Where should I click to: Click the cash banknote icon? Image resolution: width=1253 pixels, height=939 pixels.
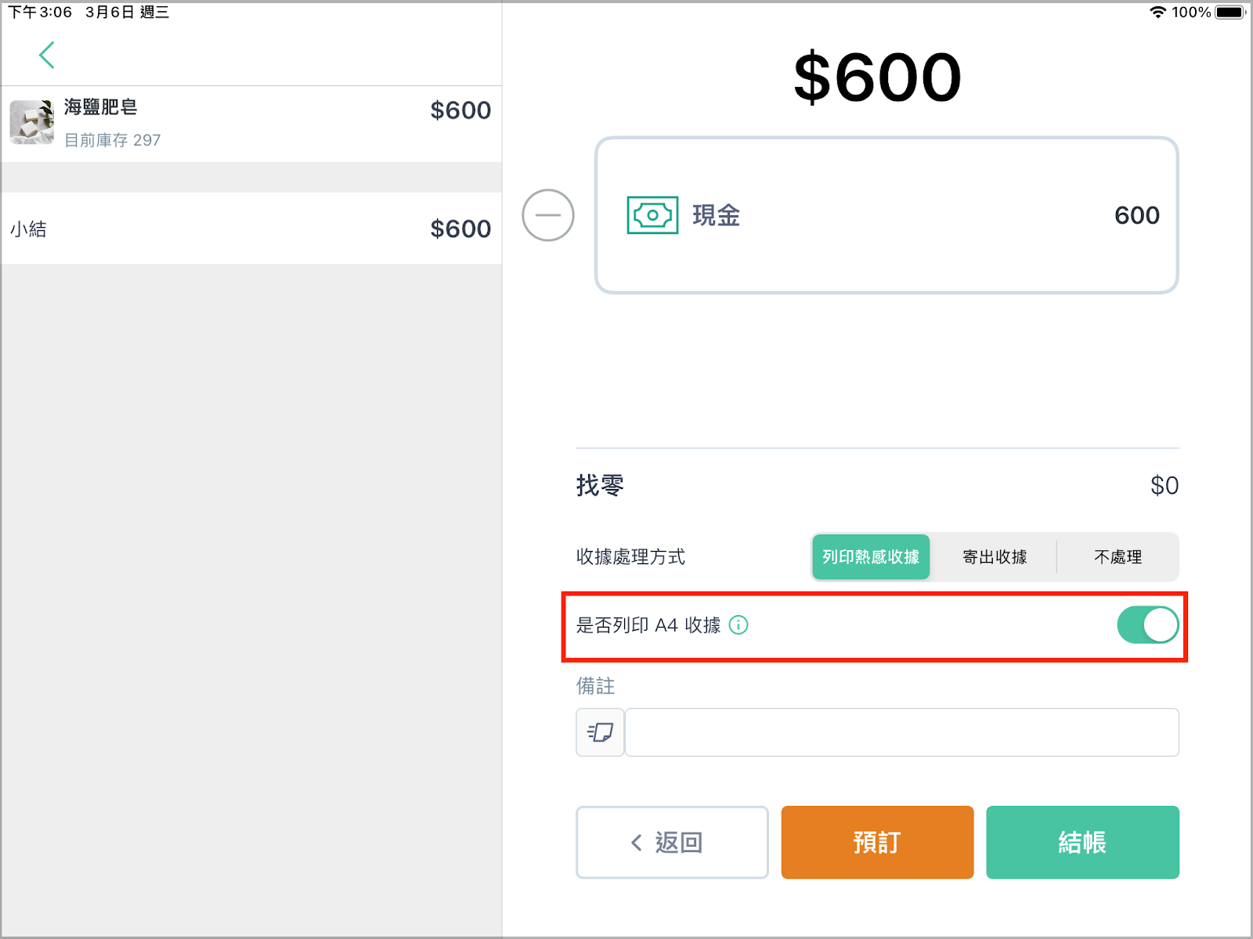[652, 215]
